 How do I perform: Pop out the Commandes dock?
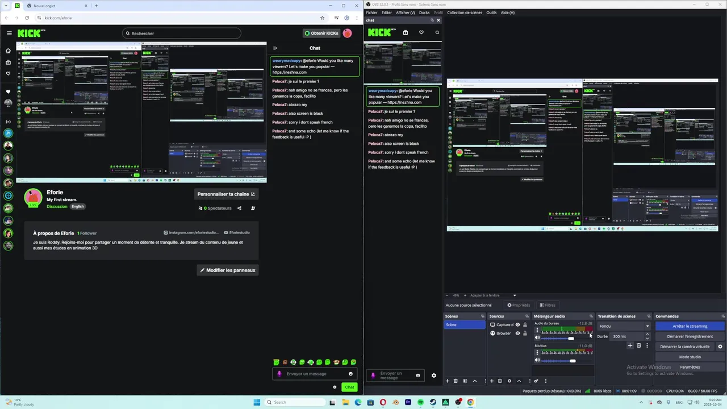tap(722, 316)
